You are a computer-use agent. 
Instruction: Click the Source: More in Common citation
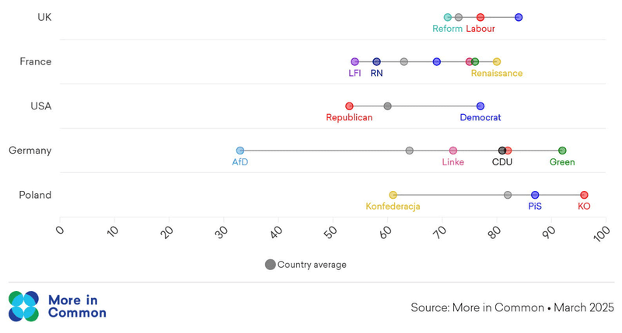[512, 307]
